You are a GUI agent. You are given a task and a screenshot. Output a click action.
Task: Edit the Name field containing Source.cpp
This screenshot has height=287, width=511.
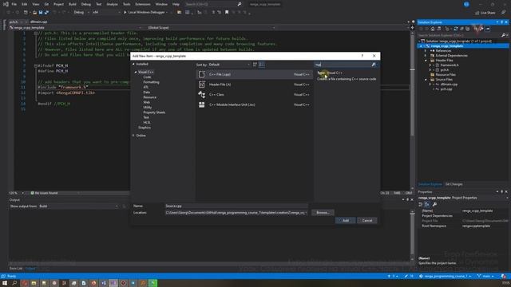tap(236, 206)
